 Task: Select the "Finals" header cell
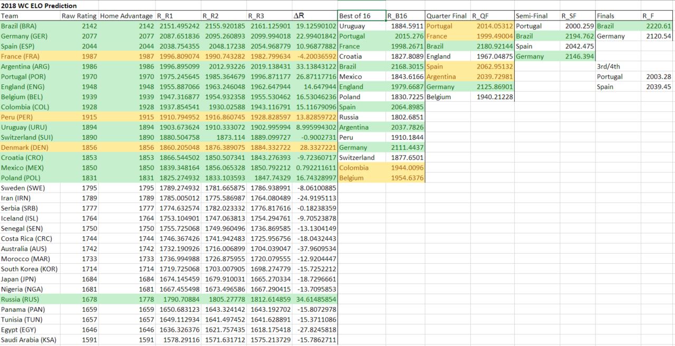point(618,16)
